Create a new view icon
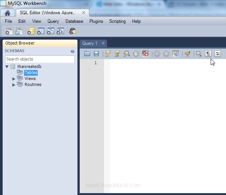The width and height of the screenshot is (226, 195). [x=51, y=31]
